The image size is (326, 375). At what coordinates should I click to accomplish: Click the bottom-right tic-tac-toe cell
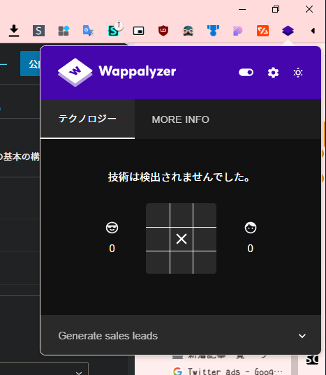(x=205, y=263)
